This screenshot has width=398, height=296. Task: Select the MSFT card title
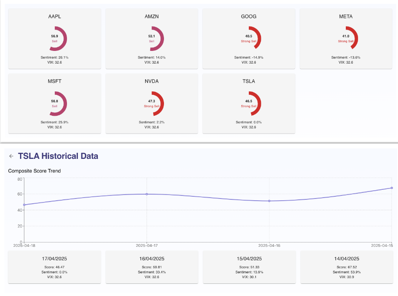point(55,81)
